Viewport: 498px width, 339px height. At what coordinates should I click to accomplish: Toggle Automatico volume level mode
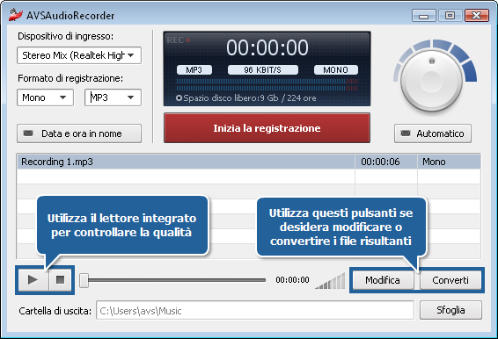point(433,133)
